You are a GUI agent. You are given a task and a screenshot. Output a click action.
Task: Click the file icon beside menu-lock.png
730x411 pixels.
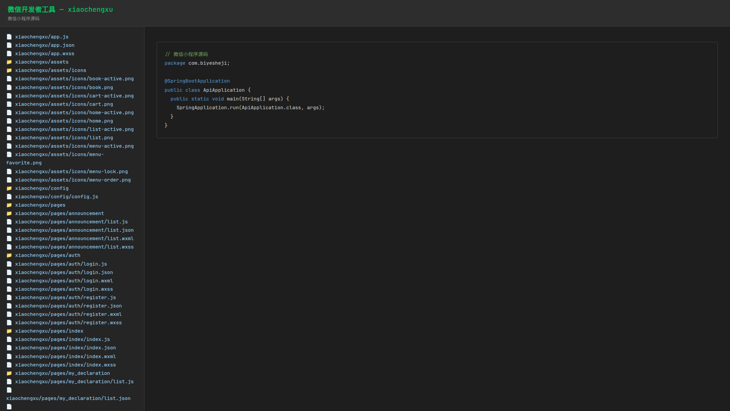pyautogui.click(x=9, y=172)
